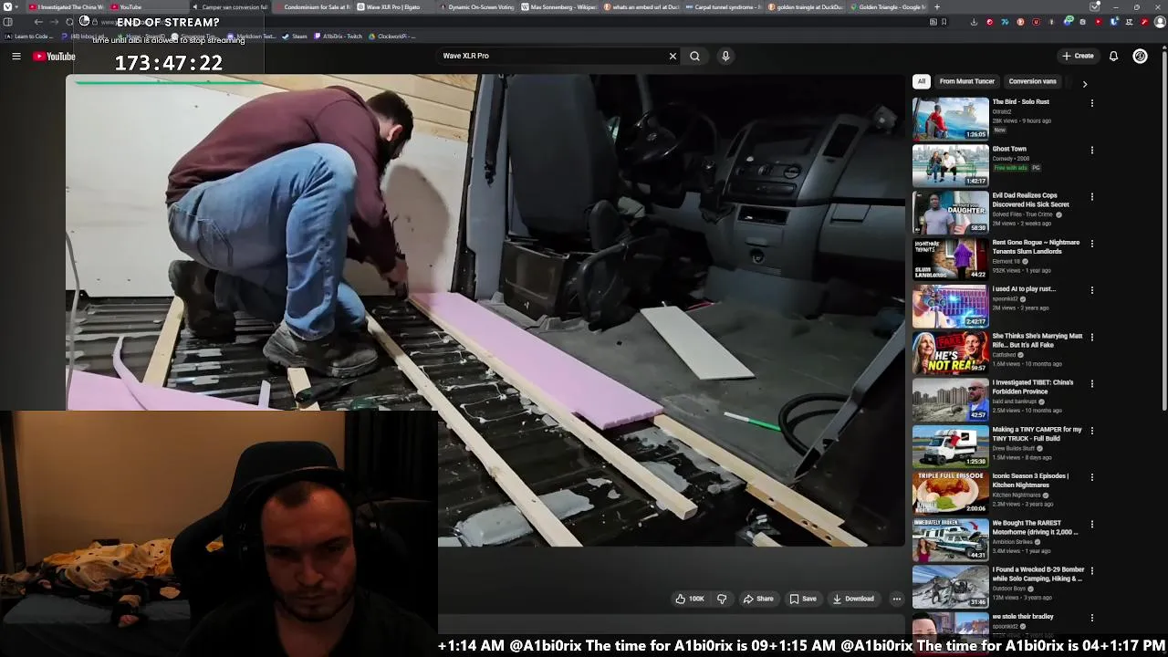Screen dimensions: 1168x657
Task: Select the All filter chip
Action: 922,81
